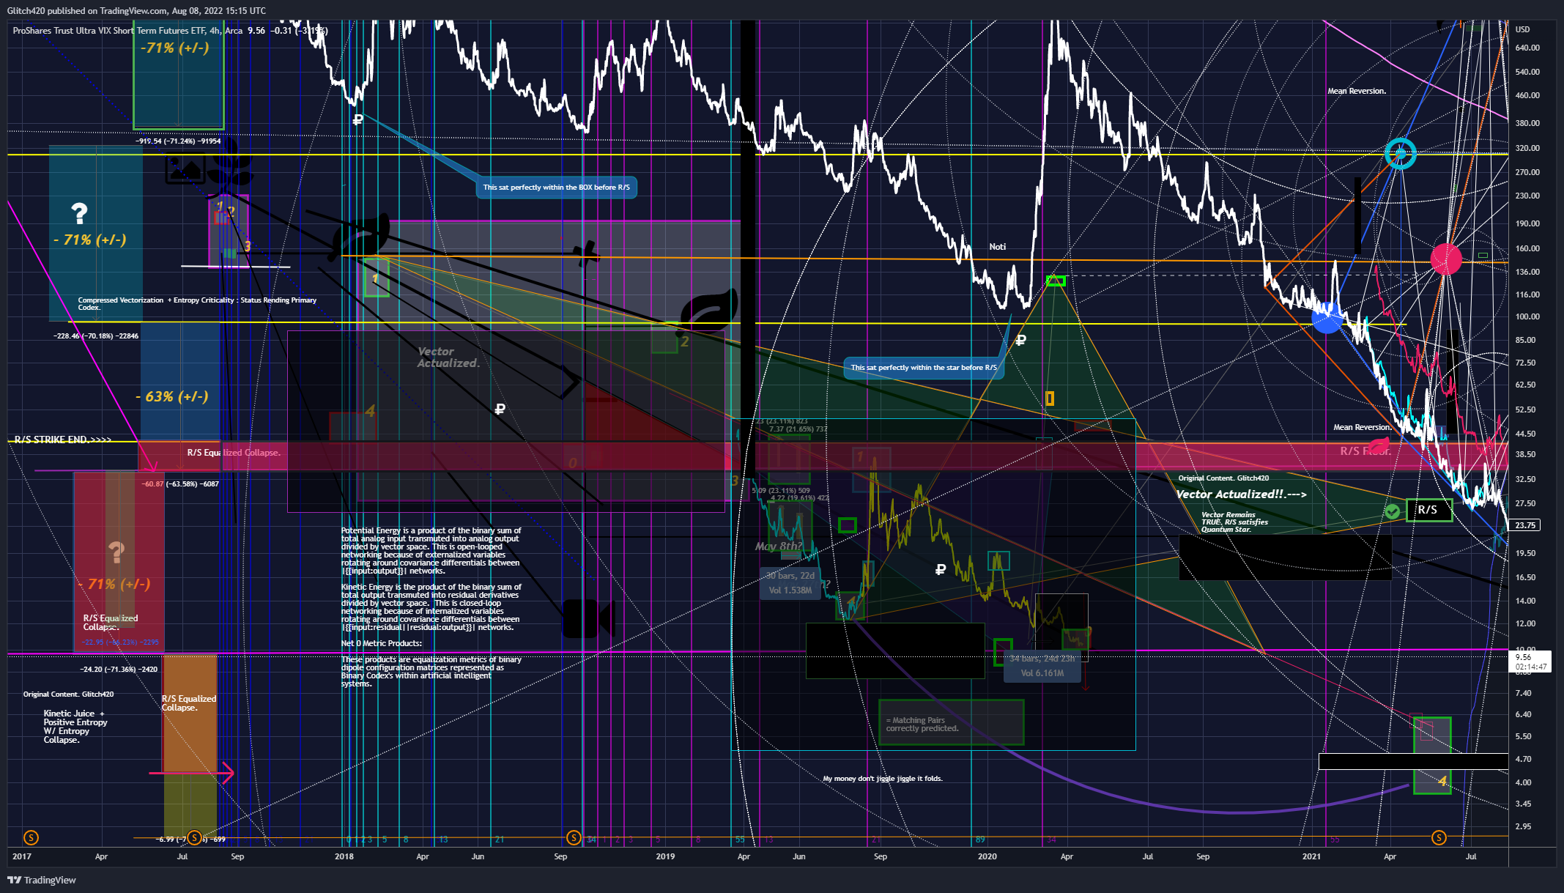The height and width of the screenshot is (893, 1564).
Task: Click the 'Kinetic Juice + Positive Entropy' note
Action: 75,727
